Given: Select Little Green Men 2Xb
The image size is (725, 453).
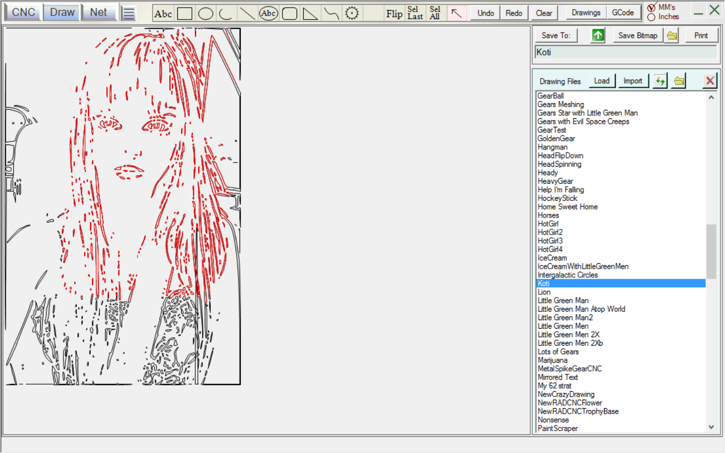Looking at the screenshot, I should (x=570, y=343).
